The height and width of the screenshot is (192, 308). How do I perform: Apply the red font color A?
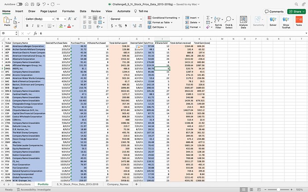pos(69,26)
